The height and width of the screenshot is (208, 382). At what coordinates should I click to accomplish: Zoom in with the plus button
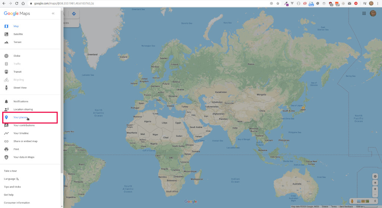(375, 189)
